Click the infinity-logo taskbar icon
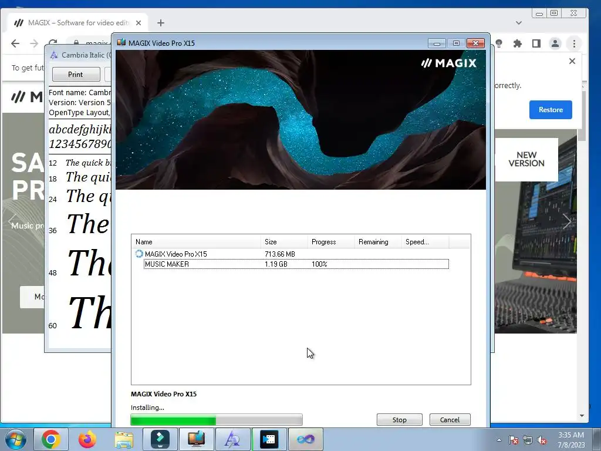Image resolution: width=601 pixels, height=451 pixels. [x=305, y=439]
